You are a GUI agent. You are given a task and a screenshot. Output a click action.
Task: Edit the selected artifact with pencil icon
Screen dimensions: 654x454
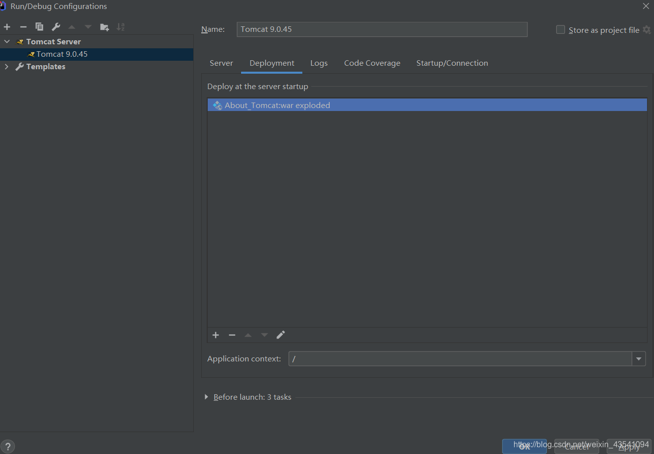[280, 335]
